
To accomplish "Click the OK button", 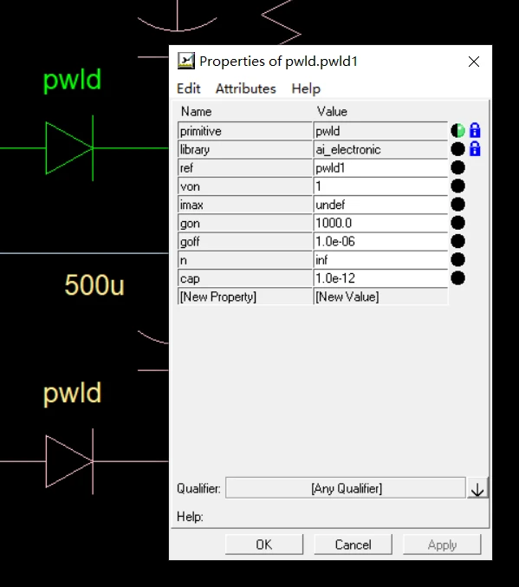I will pyautogui.click(x=264, y=545).
